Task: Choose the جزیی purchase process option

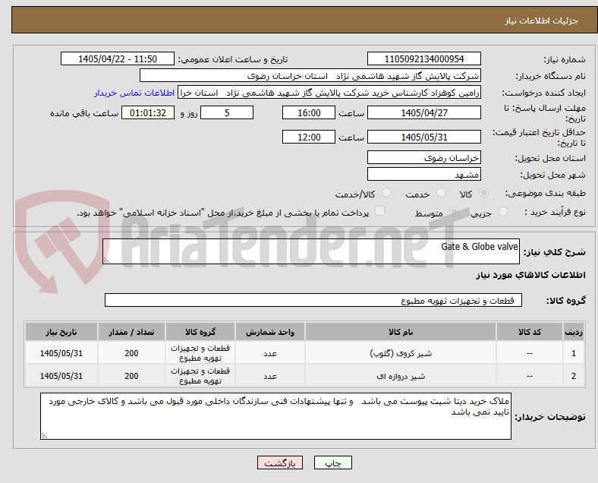Action: point(503,212)
